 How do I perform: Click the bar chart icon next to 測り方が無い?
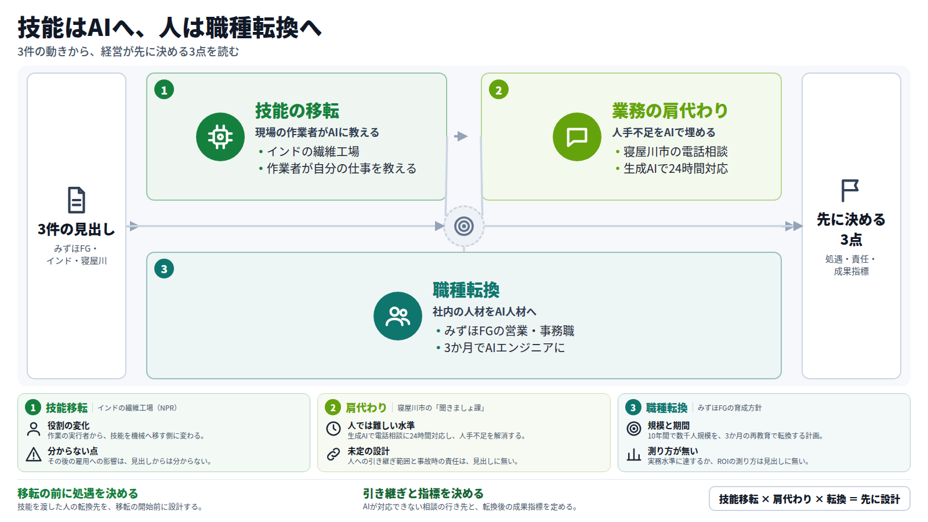(x=634, y=455)
